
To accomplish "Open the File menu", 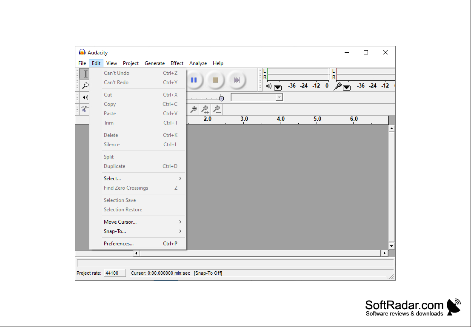I will tap(82, 63).
